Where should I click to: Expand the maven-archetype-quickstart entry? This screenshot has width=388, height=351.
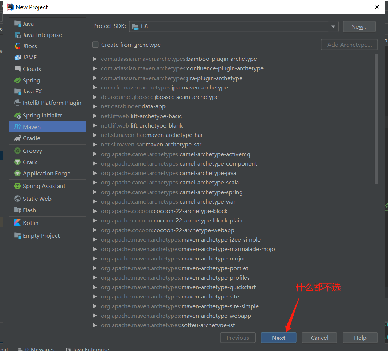pos(95,287)
